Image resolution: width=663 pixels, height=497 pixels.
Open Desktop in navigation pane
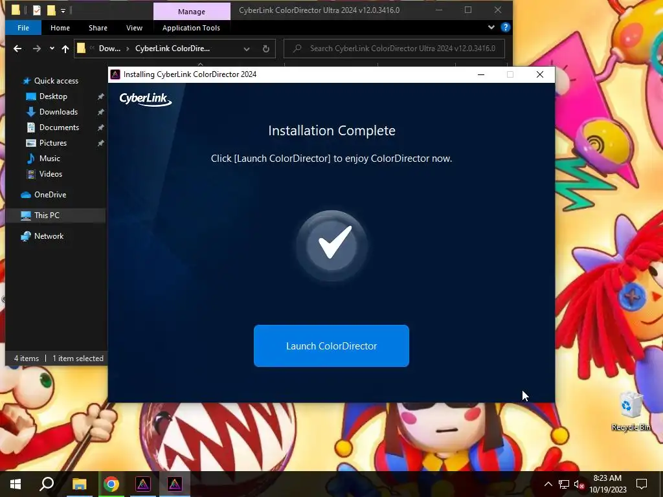(53, 96)
